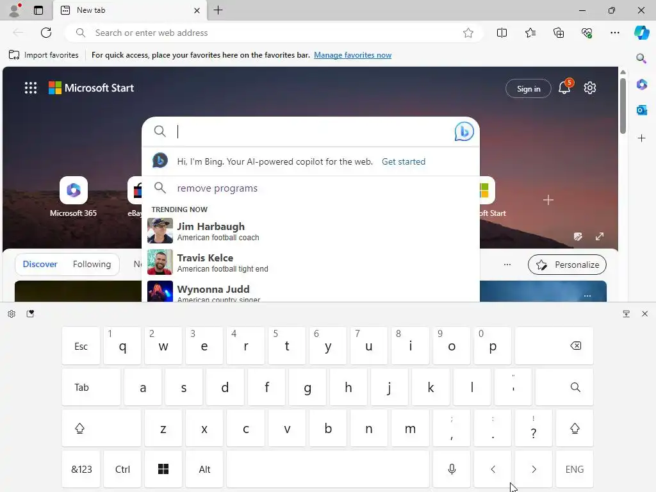Select the Following feed tab
656x492 pixels.
[x=92, y=265]
